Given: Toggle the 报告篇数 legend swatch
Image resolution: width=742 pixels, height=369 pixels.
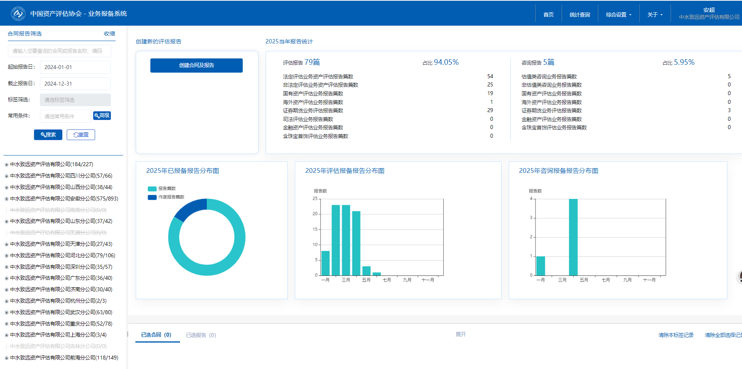Looking at the screenshot, I should pyautogui.click(x=152, y=189).
